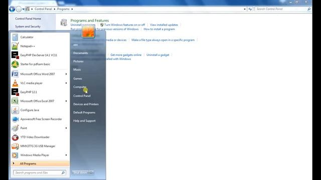
Task: Open Default Programs from Start menu
Action: tap(84, 112)
